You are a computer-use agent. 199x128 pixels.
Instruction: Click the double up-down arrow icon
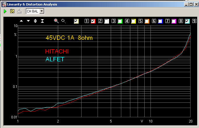point(35,21)
